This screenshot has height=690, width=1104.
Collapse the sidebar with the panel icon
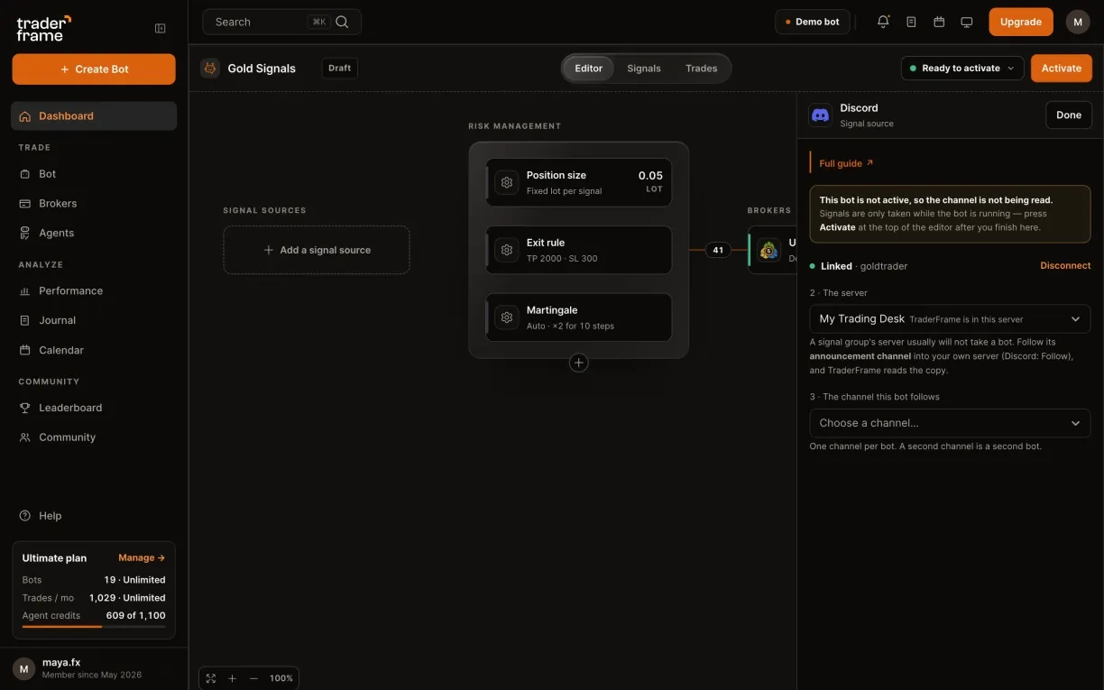161,28
